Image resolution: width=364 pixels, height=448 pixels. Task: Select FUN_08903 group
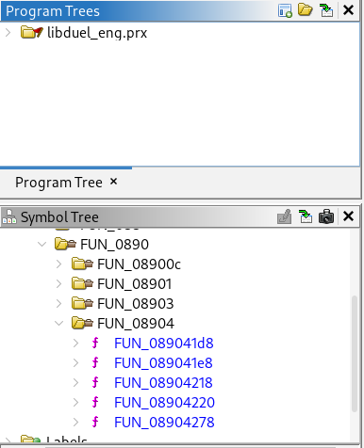click(x=136, y=304)
